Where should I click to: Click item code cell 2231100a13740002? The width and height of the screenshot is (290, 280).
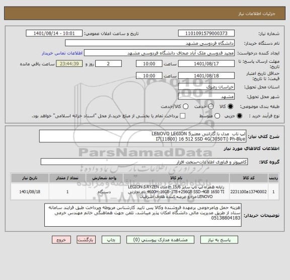(x=249, y=192)
